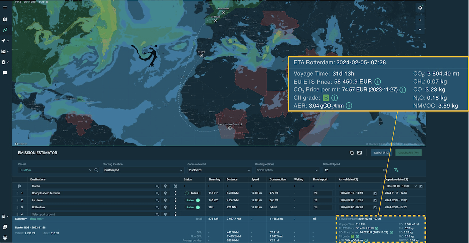
Task: Open the user account icon
Action: tap(5, 238)
